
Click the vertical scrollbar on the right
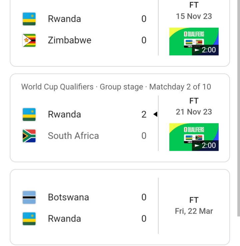pyautogui.click(x=238, y=107)
